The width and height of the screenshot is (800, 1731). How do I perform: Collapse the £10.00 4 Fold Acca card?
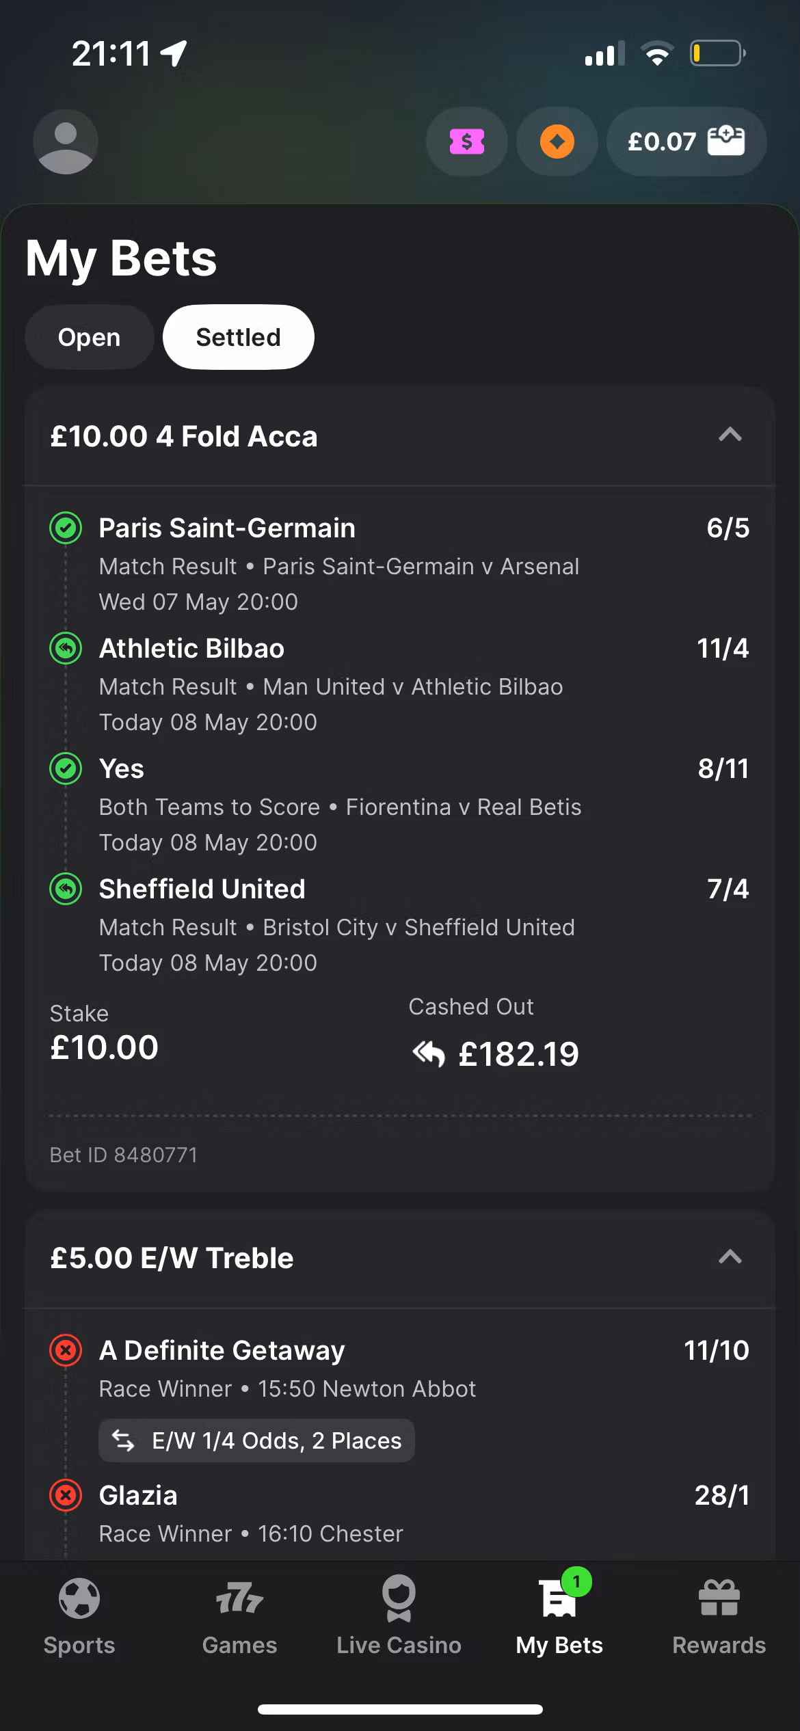pyautogui.click(x=730, y=435)
